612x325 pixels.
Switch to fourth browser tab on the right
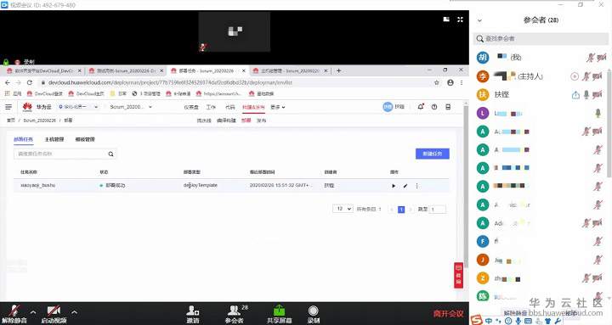[x=290, y=70]
